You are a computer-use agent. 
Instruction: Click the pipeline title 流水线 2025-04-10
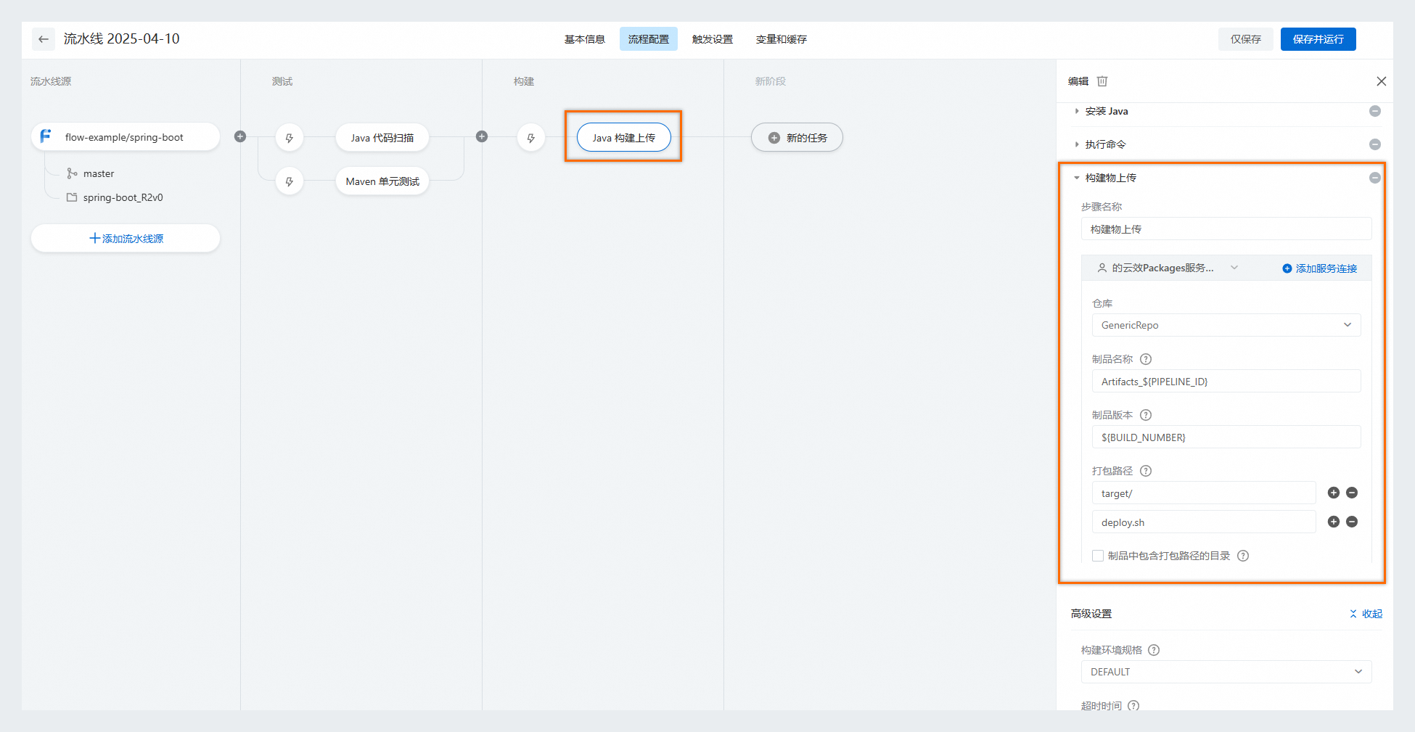122,38
